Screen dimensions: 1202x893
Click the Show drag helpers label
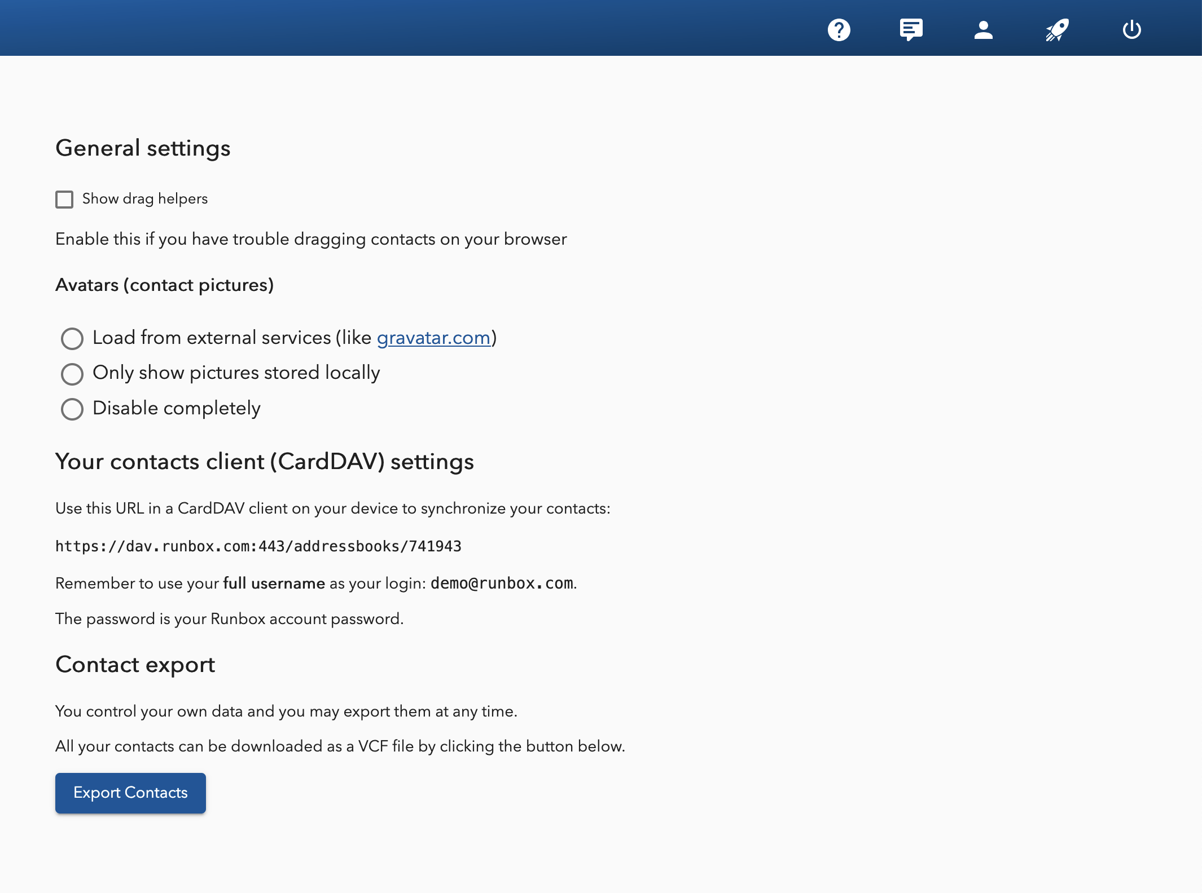pyautogui.click(x=145, y=199)
